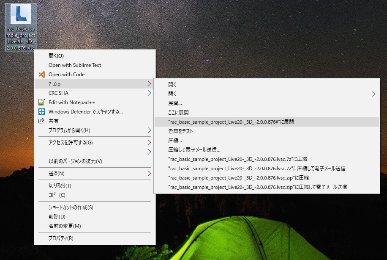This screenshot has width=387, height=260.
Task: Choose コピー(C) to copy file
Action: pyautogui.click(x=95, y=195)
